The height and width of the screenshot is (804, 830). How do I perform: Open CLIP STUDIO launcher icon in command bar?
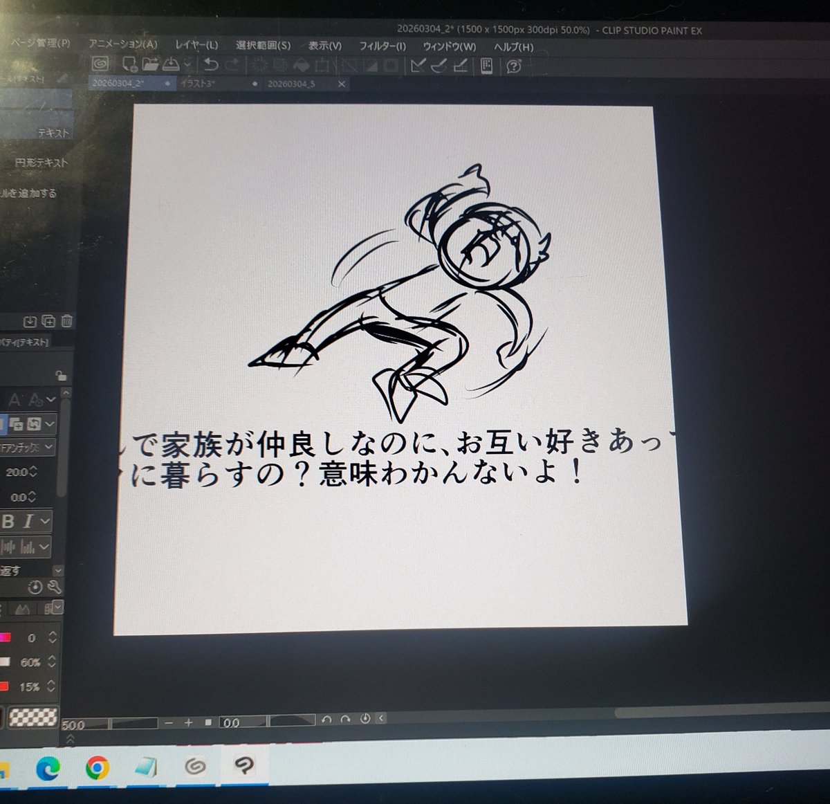pos(101,64)
